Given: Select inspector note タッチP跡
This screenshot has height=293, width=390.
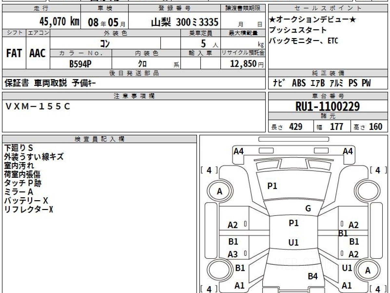Looking at the screenshot, I should tap(23, 183).
